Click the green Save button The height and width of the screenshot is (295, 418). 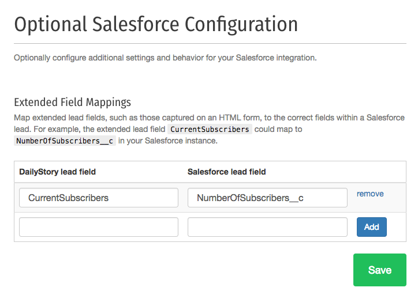tap(380, 270)
